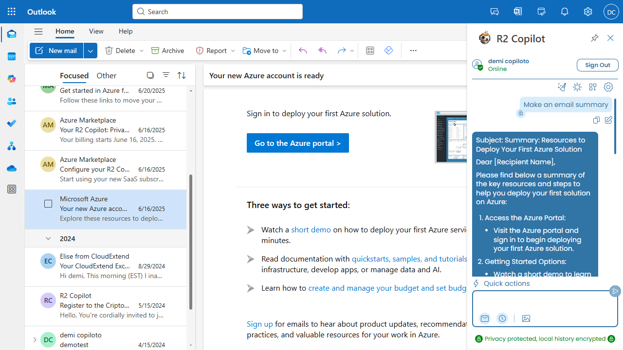Copy the 'Make an email summary' prompt
623x350 pixels.
pyautogui.click(x=596, y=120)
